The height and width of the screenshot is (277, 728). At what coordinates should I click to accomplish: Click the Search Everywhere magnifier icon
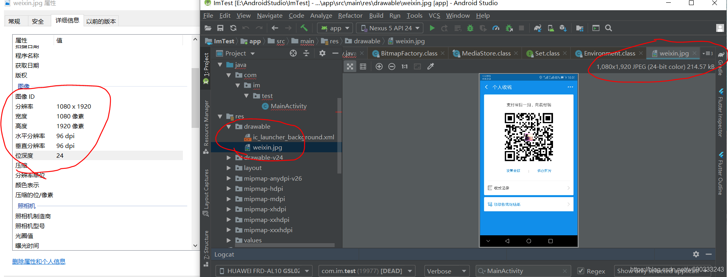(x=609, y=28)
